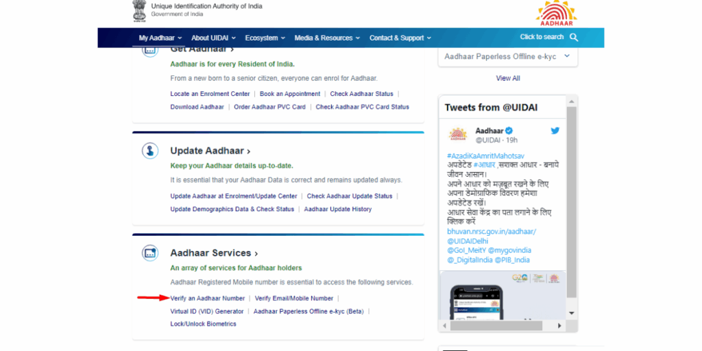Click the tweets panel scrollbar down arrow

(572, 313)
